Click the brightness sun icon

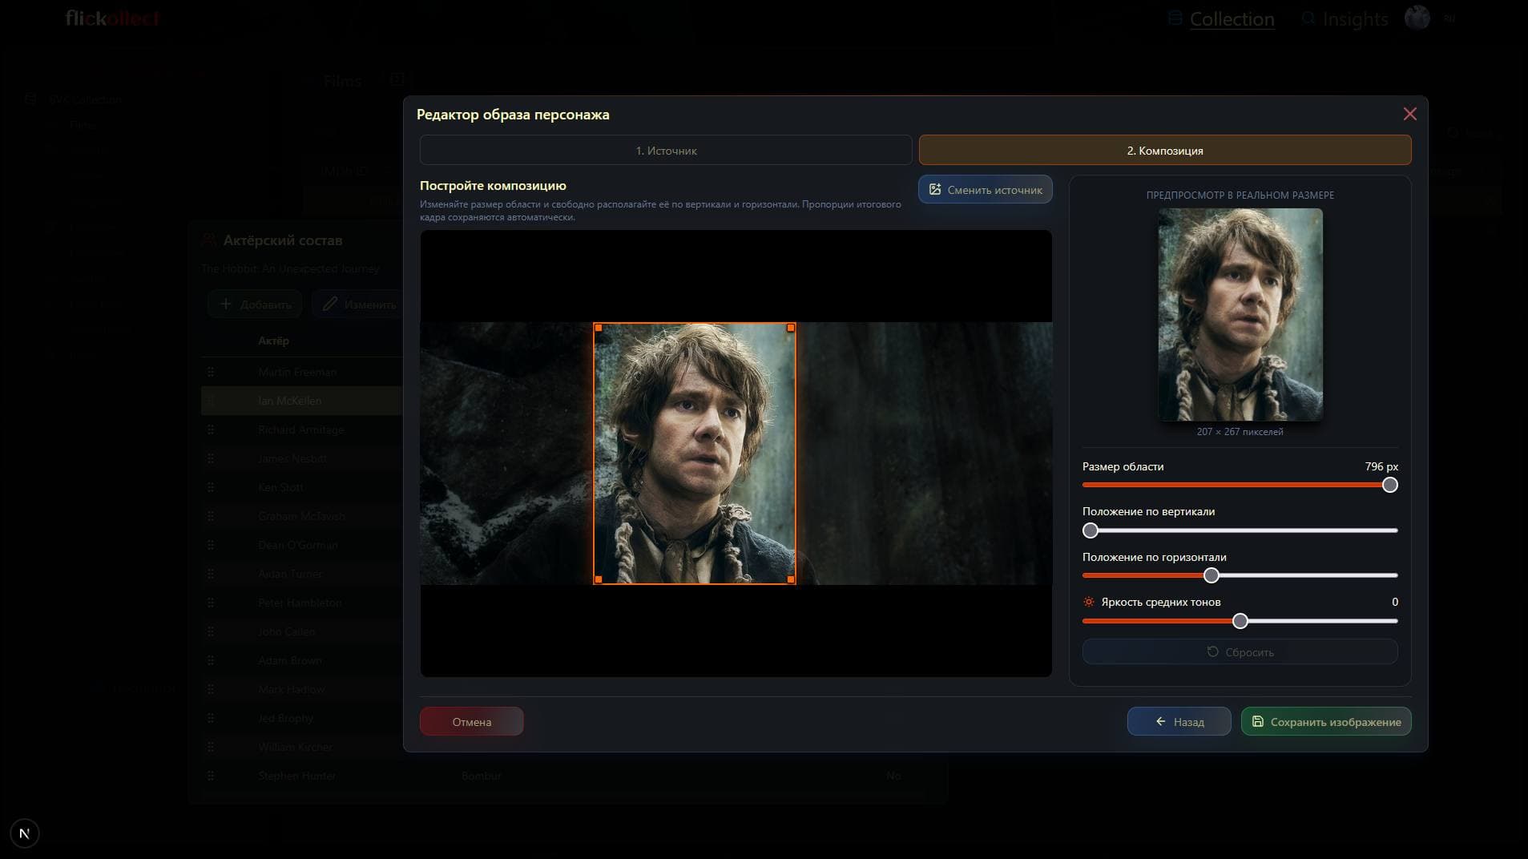pos(1089,602)
